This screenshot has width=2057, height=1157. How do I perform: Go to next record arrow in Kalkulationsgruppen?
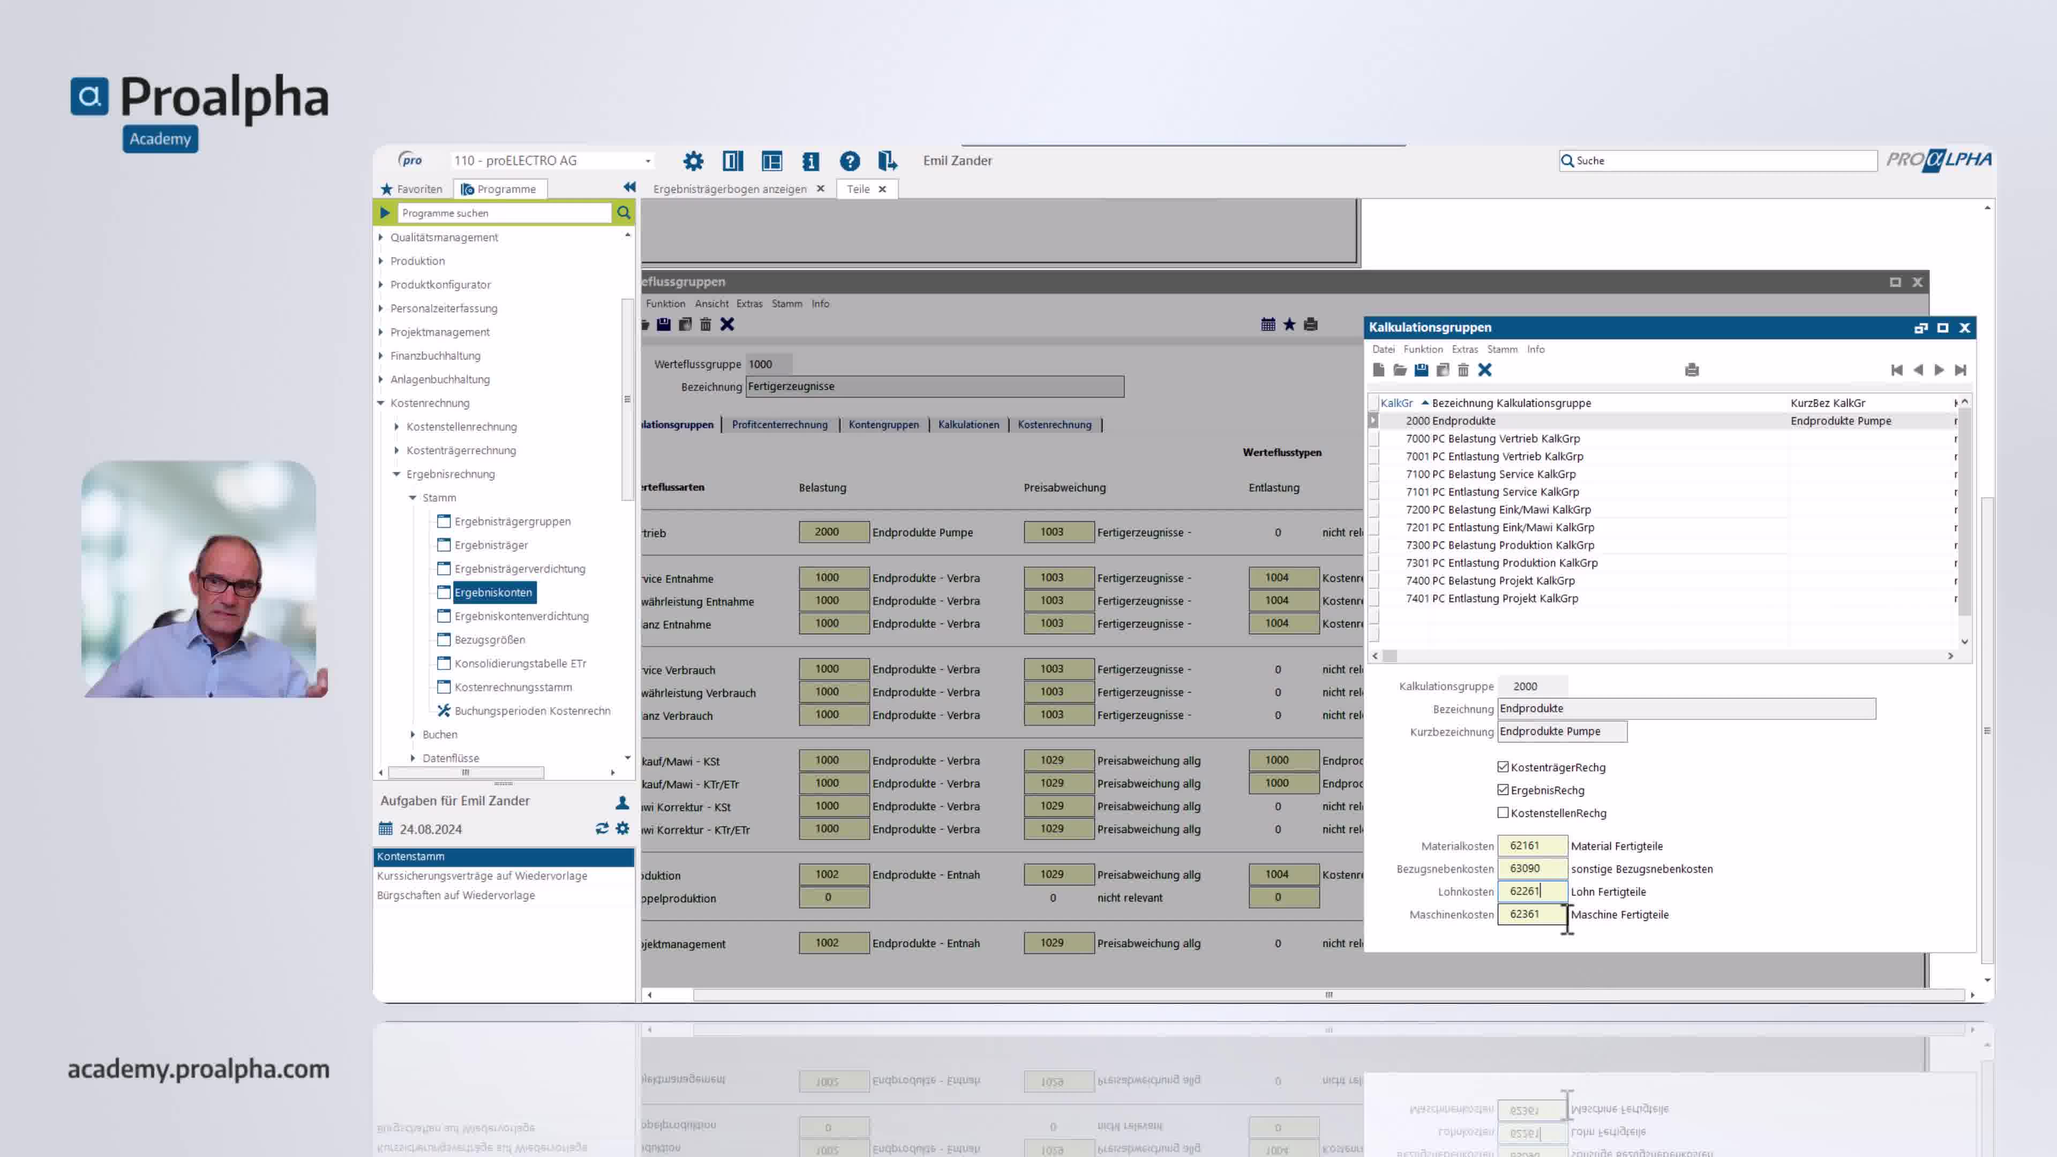[1939, 370]
